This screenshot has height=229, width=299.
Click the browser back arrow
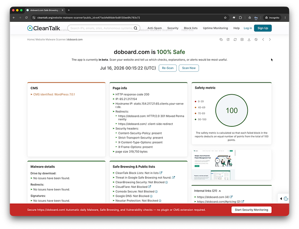14,18
